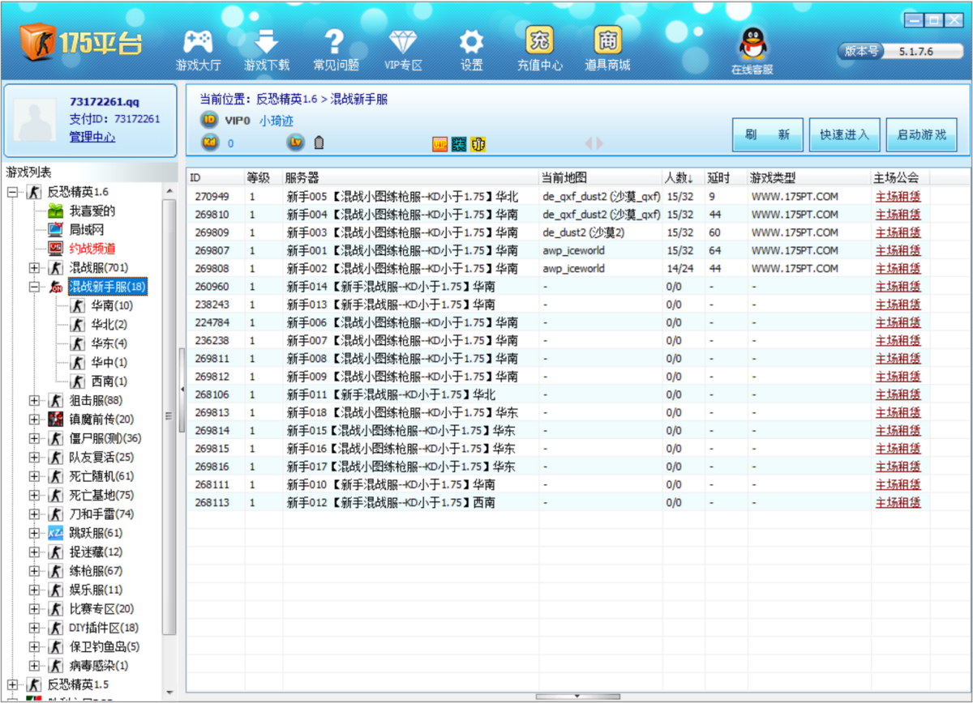Screen dimensions: 973x703
Task: Collapse the 反恐精英1.6 root node
Action: [x=13, y=192]
